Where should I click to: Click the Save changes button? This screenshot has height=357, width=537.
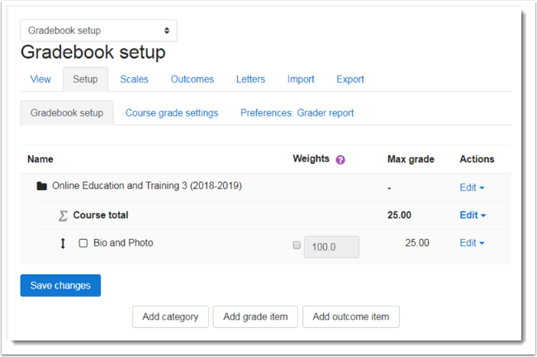pyautogui.click(x=60, y=285)
